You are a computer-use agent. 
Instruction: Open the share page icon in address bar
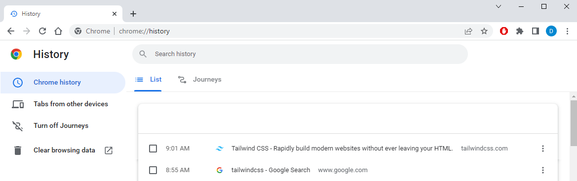tap(468, 31)
